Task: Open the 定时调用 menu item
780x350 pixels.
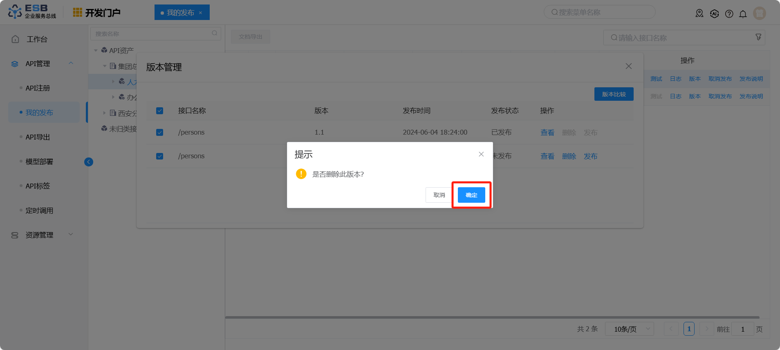Action: click(39, 210)
